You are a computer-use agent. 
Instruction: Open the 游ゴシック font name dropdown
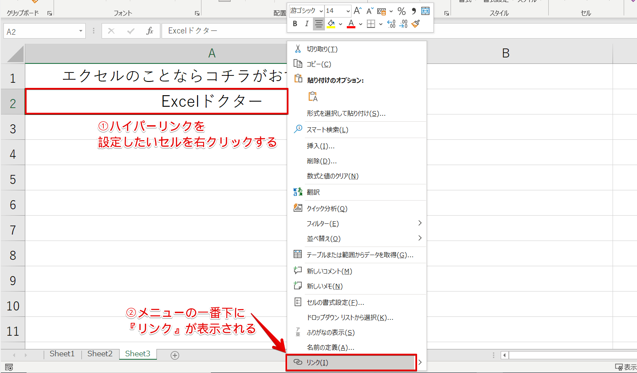(x=321, y=11)
